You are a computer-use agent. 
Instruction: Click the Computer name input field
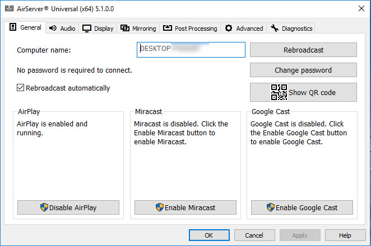tap(191, 50)
